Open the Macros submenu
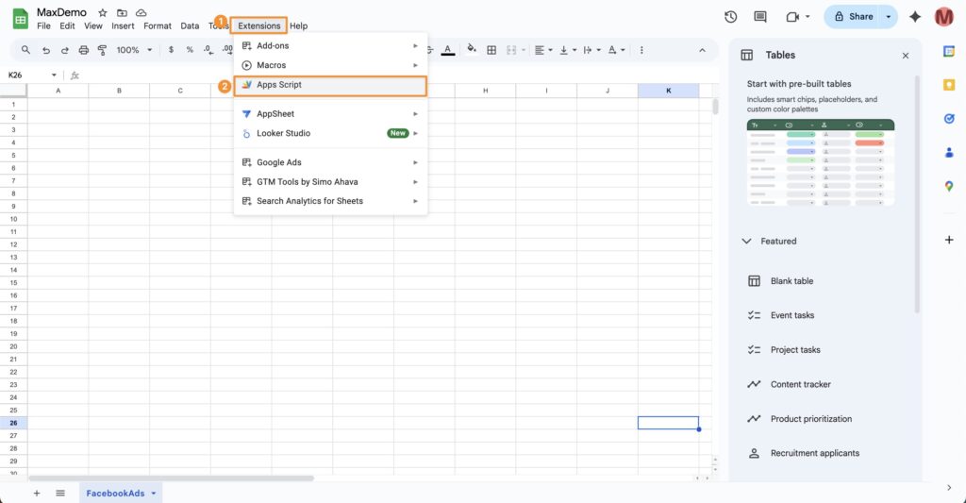This screenshot has height=503, width=966. coord(330,65)
